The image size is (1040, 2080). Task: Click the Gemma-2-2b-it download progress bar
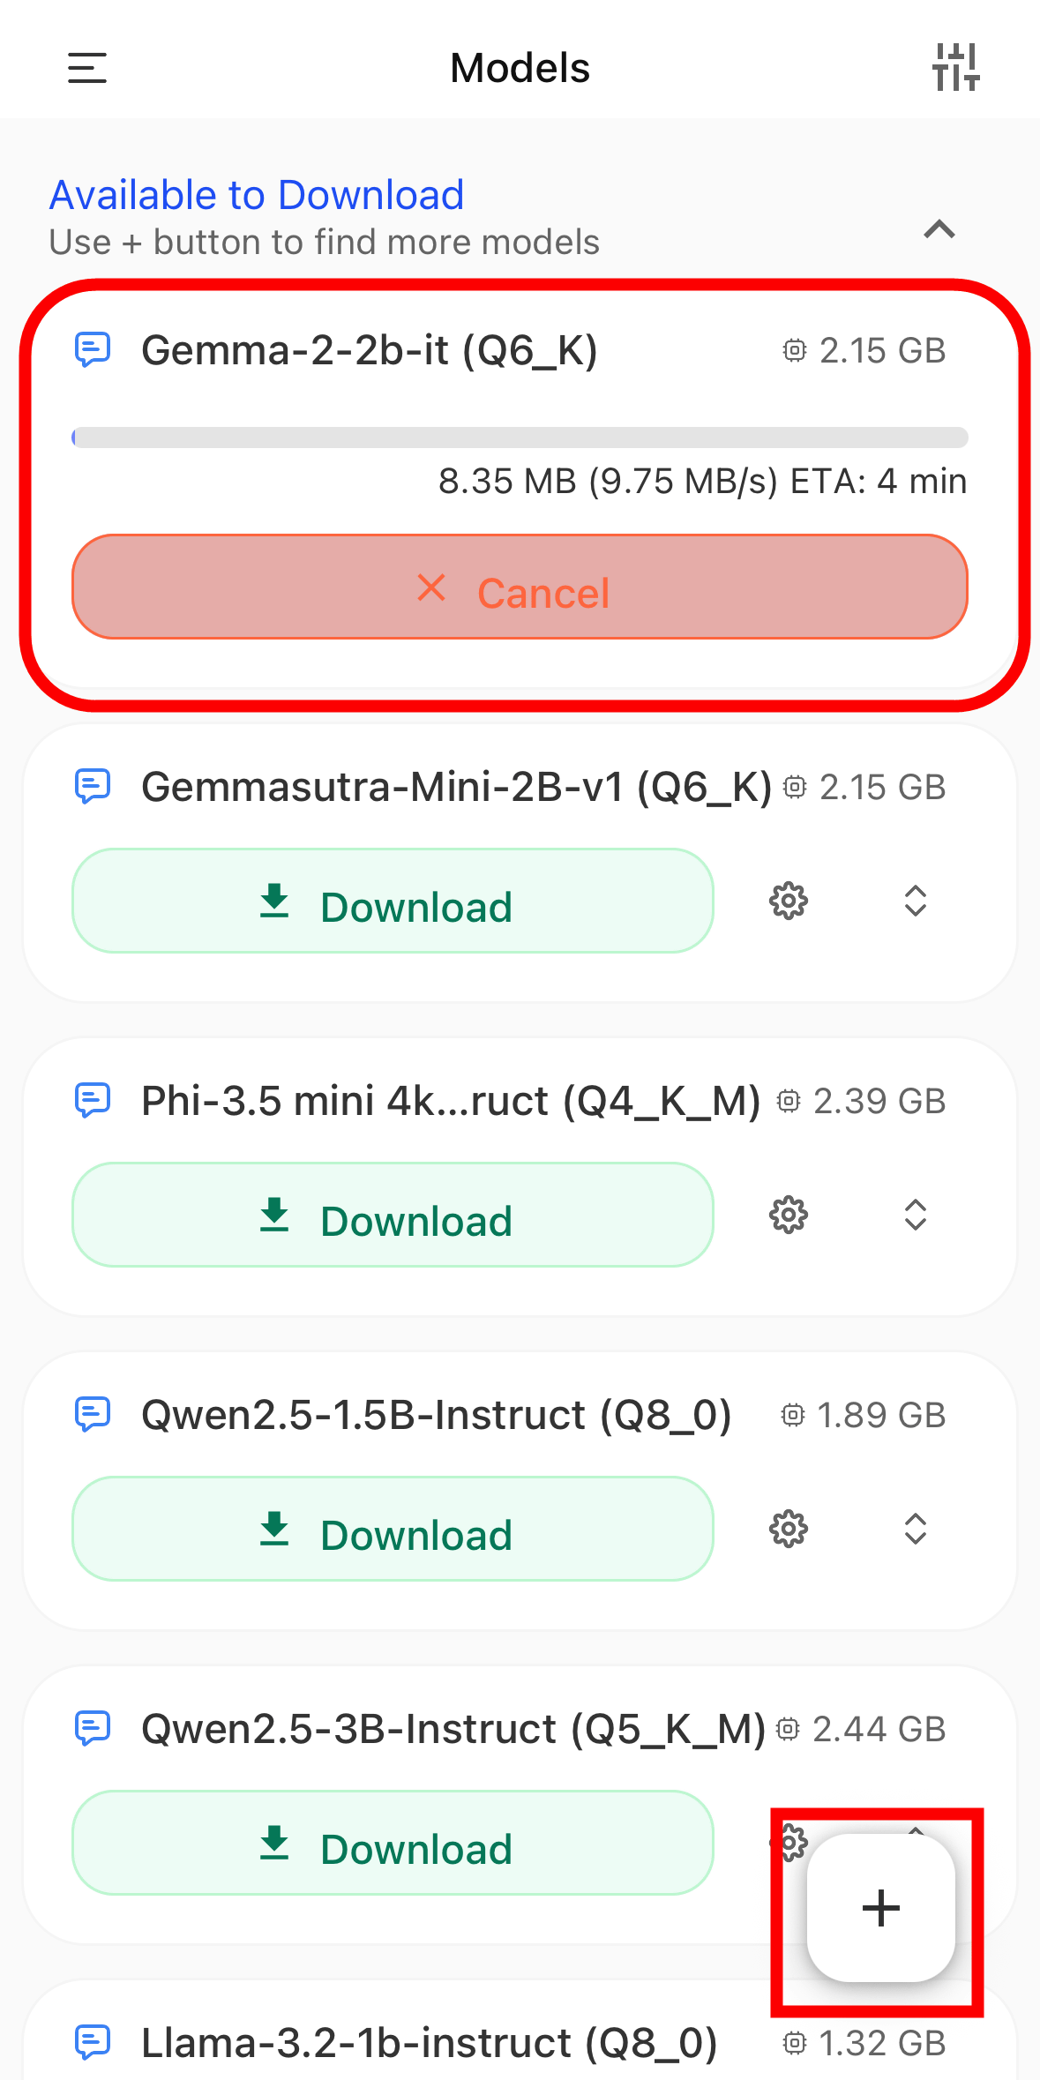tap(520, 438)
